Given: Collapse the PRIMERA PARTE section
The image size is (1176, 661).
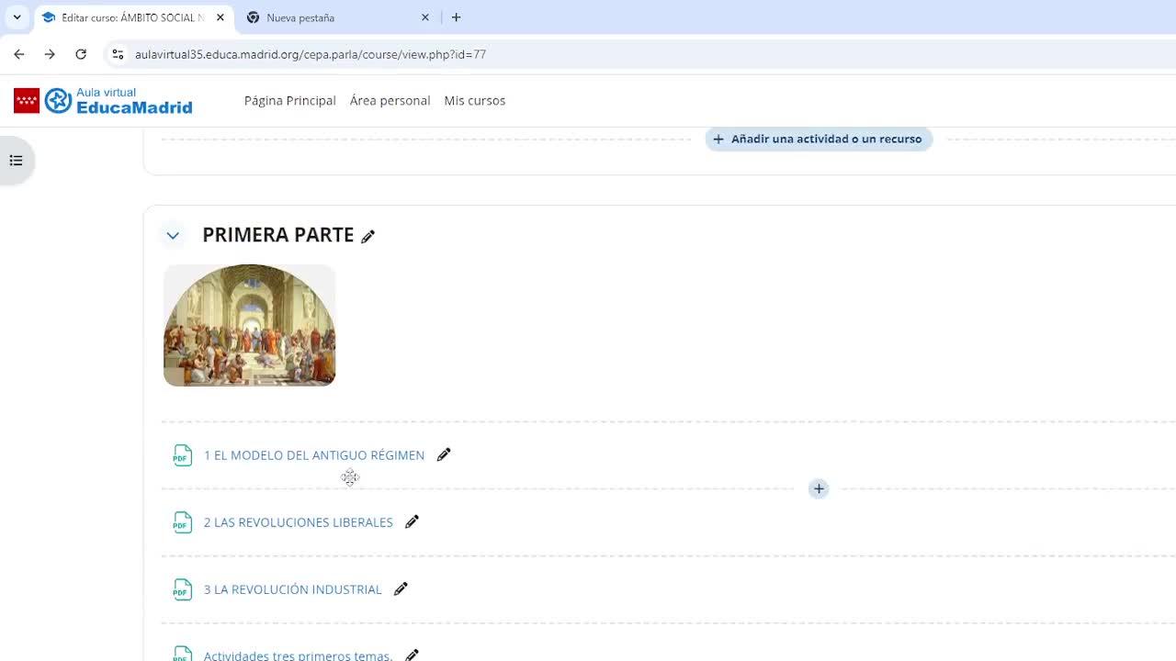Looking at the screenshot, I should tap(173, 236).
